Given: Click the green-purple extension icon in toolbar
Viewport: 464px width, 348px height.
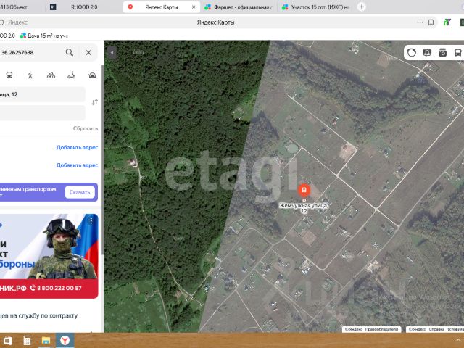Looking at the screenshot, I should point(447,22).
